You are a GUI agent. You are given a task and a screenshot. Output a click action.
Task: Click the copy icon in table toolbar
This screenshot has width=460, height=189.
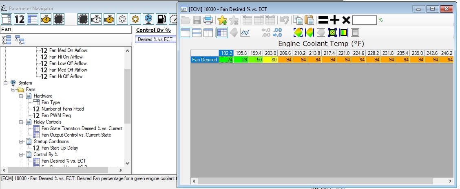click(x=298, y=20)
